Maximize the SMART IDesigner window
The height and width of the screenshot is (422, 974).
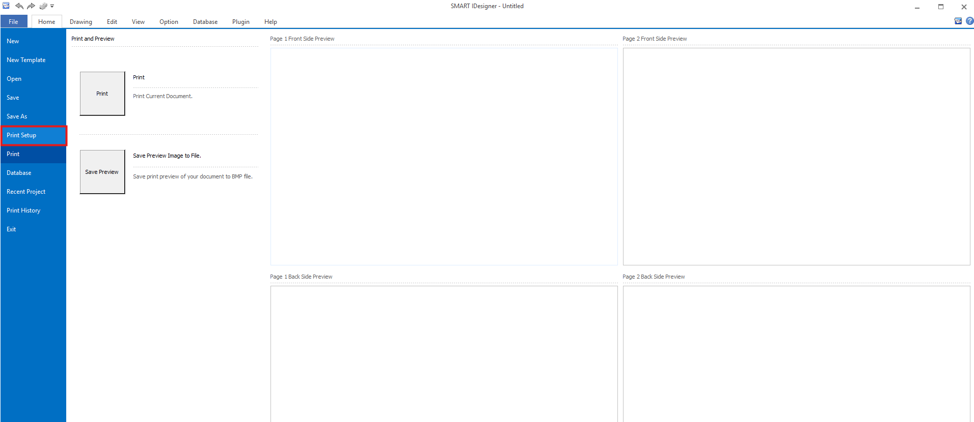[940, 7]
